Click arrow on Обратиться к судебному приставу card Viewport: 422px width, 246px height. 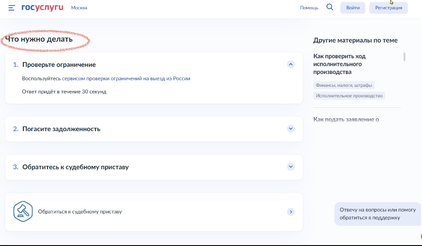(x=290, y=212)
